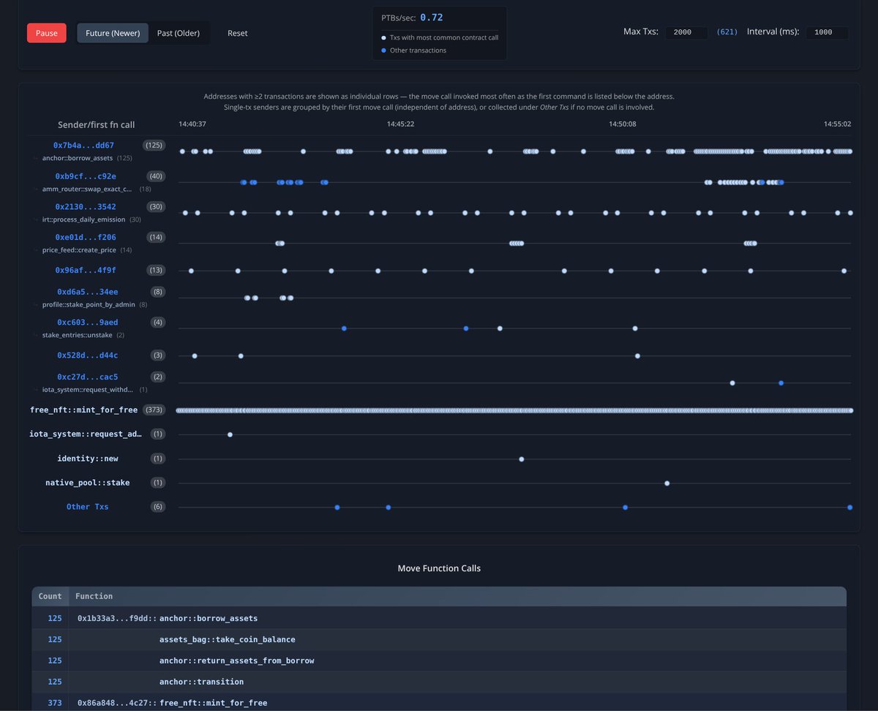Image resolution: width=878 pixels, height=711 pixels.
Task: Edit the Interval (ms) input field
Action: [x=827, y=31]
